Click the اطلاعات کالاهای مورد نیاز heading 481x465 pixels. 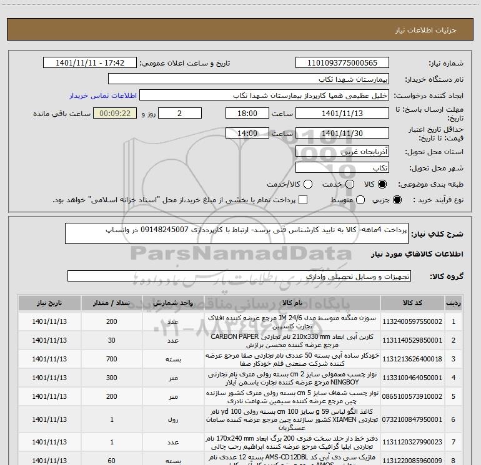417,254
